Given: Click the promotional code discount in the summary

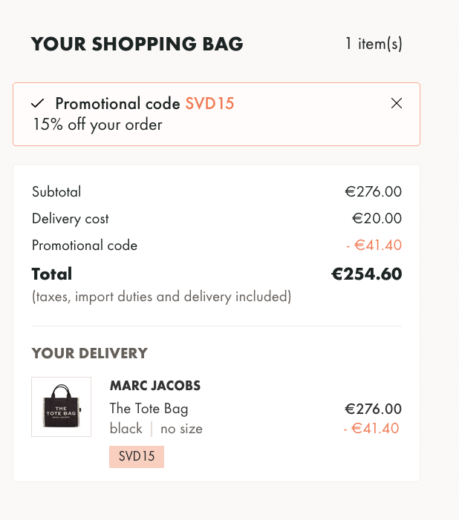Looking at the screenshot, I should pos(374,245).
